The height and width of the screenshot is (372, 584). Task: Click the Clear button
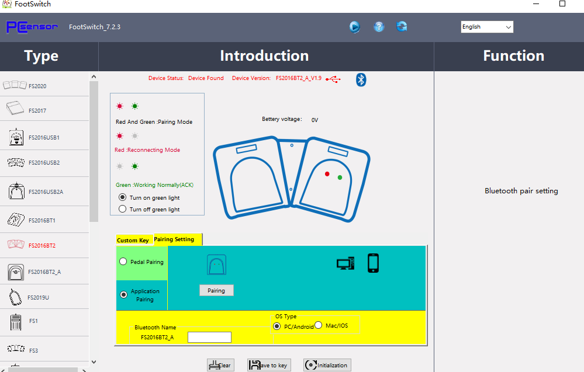pyautogui.click(x=220, y=366)
